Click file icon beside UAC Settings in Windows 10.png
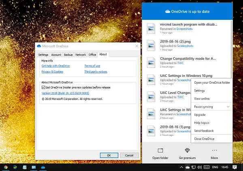The image size is (243, 171). click(151, 80)
